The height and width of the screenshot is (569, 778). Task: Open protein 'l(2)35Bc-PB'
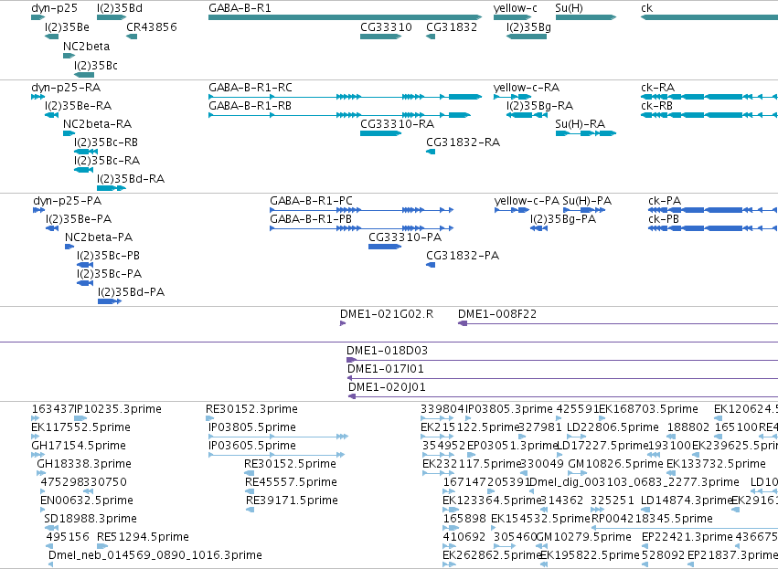tap(108, 257)
